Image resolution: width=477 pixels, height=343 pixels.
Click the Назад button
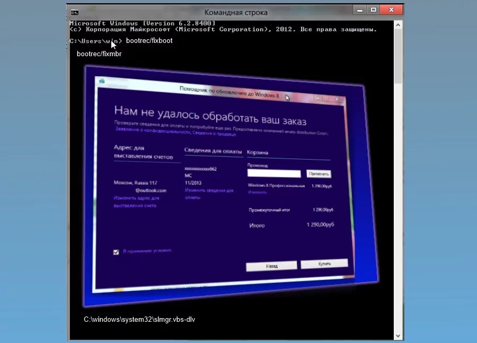271,266
